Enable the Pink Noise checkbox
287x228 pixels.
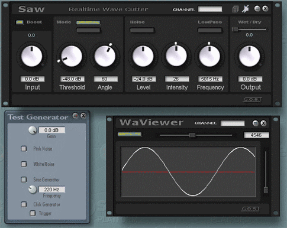(x=24, y=148)
